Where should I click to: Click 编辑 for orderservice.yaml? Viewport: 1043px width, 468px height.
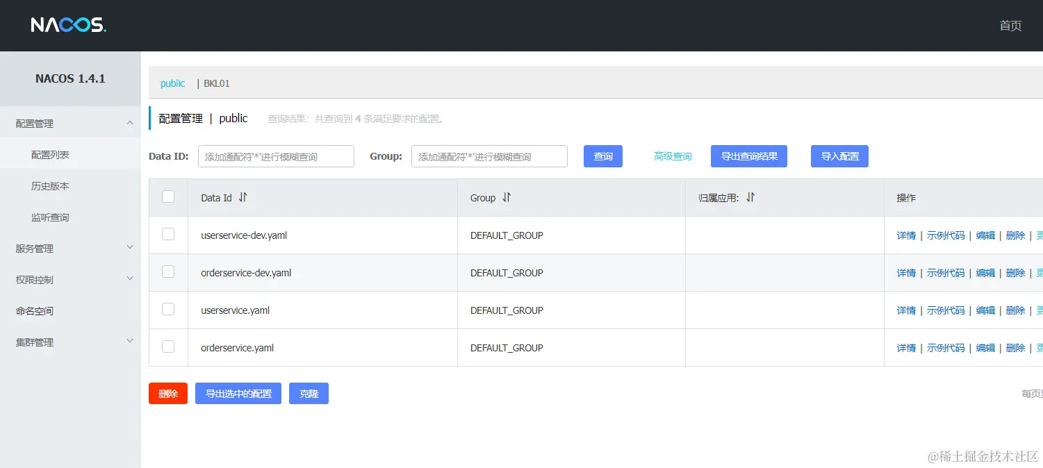tap(985, 348)
